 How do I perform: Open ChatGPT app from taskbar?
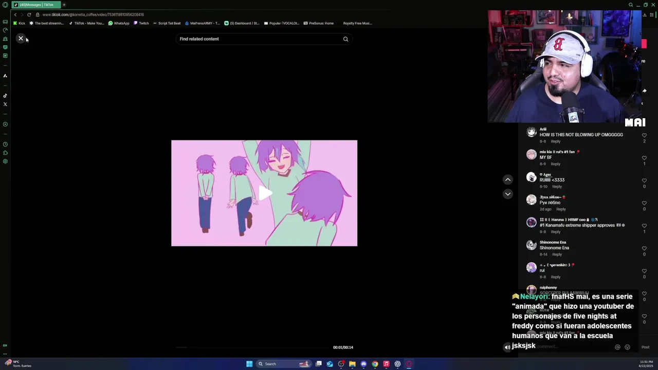pyautogui.click(x=397, y=364)
